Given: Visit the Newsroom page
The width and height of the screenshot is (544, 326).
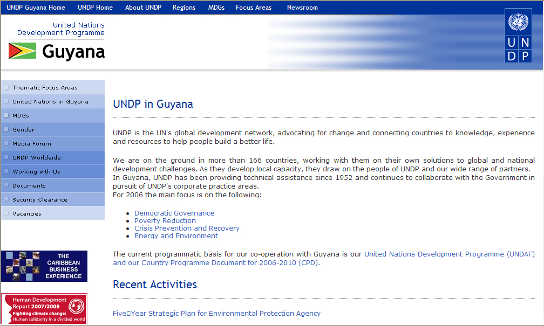Looking at the screenshot, I should pos(302,8).
